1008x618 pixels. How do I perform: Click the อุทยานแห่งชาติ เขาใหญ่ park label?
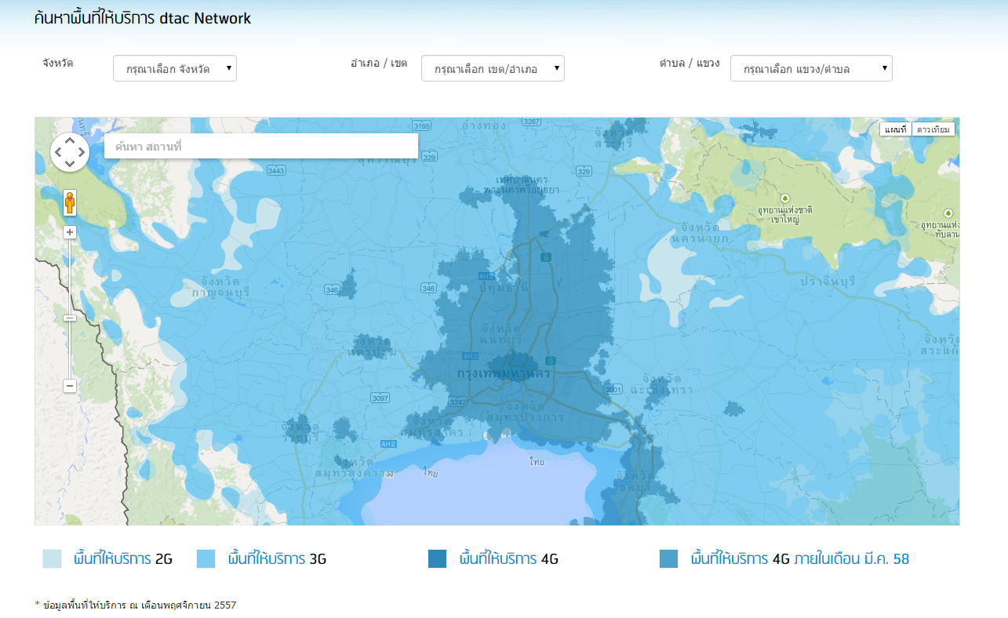click(786, 216)
